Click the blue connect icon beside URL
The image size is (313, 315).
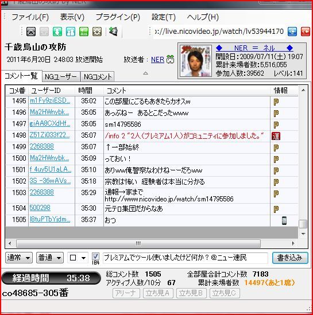[292, 32]
